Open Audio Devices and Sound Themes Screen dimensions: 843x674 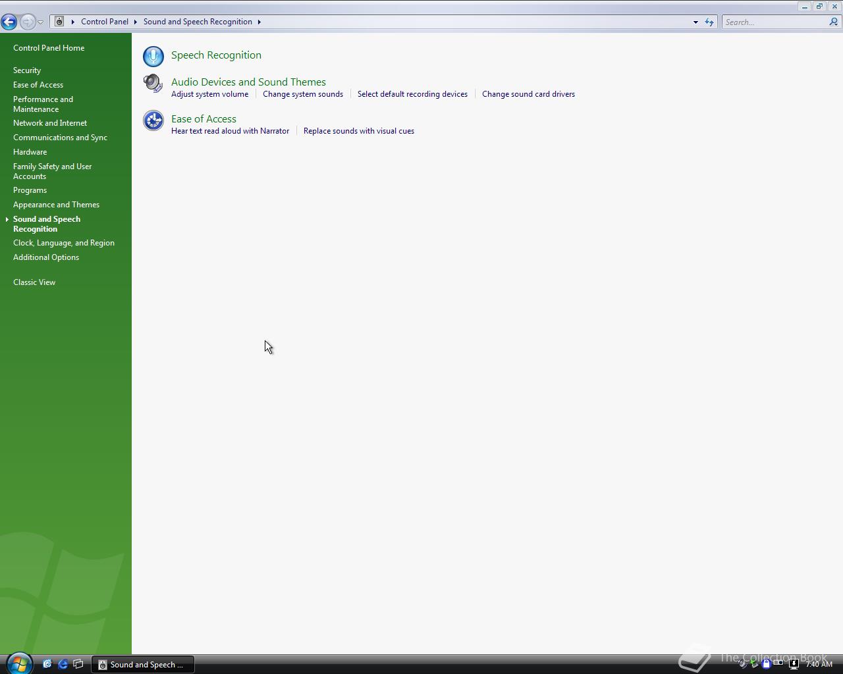point(248,82)
